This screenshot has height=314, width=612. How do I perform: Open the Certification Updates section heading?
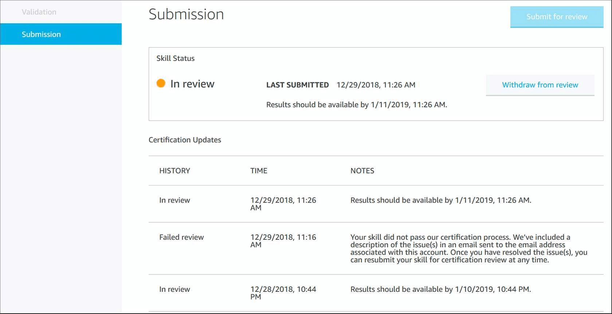click(185, 140)
